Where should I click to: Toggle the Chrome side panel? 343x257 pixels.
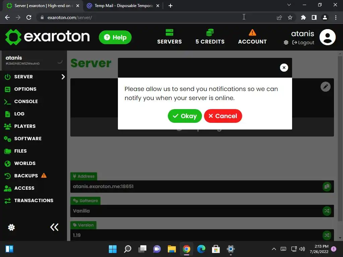point(314,17)
